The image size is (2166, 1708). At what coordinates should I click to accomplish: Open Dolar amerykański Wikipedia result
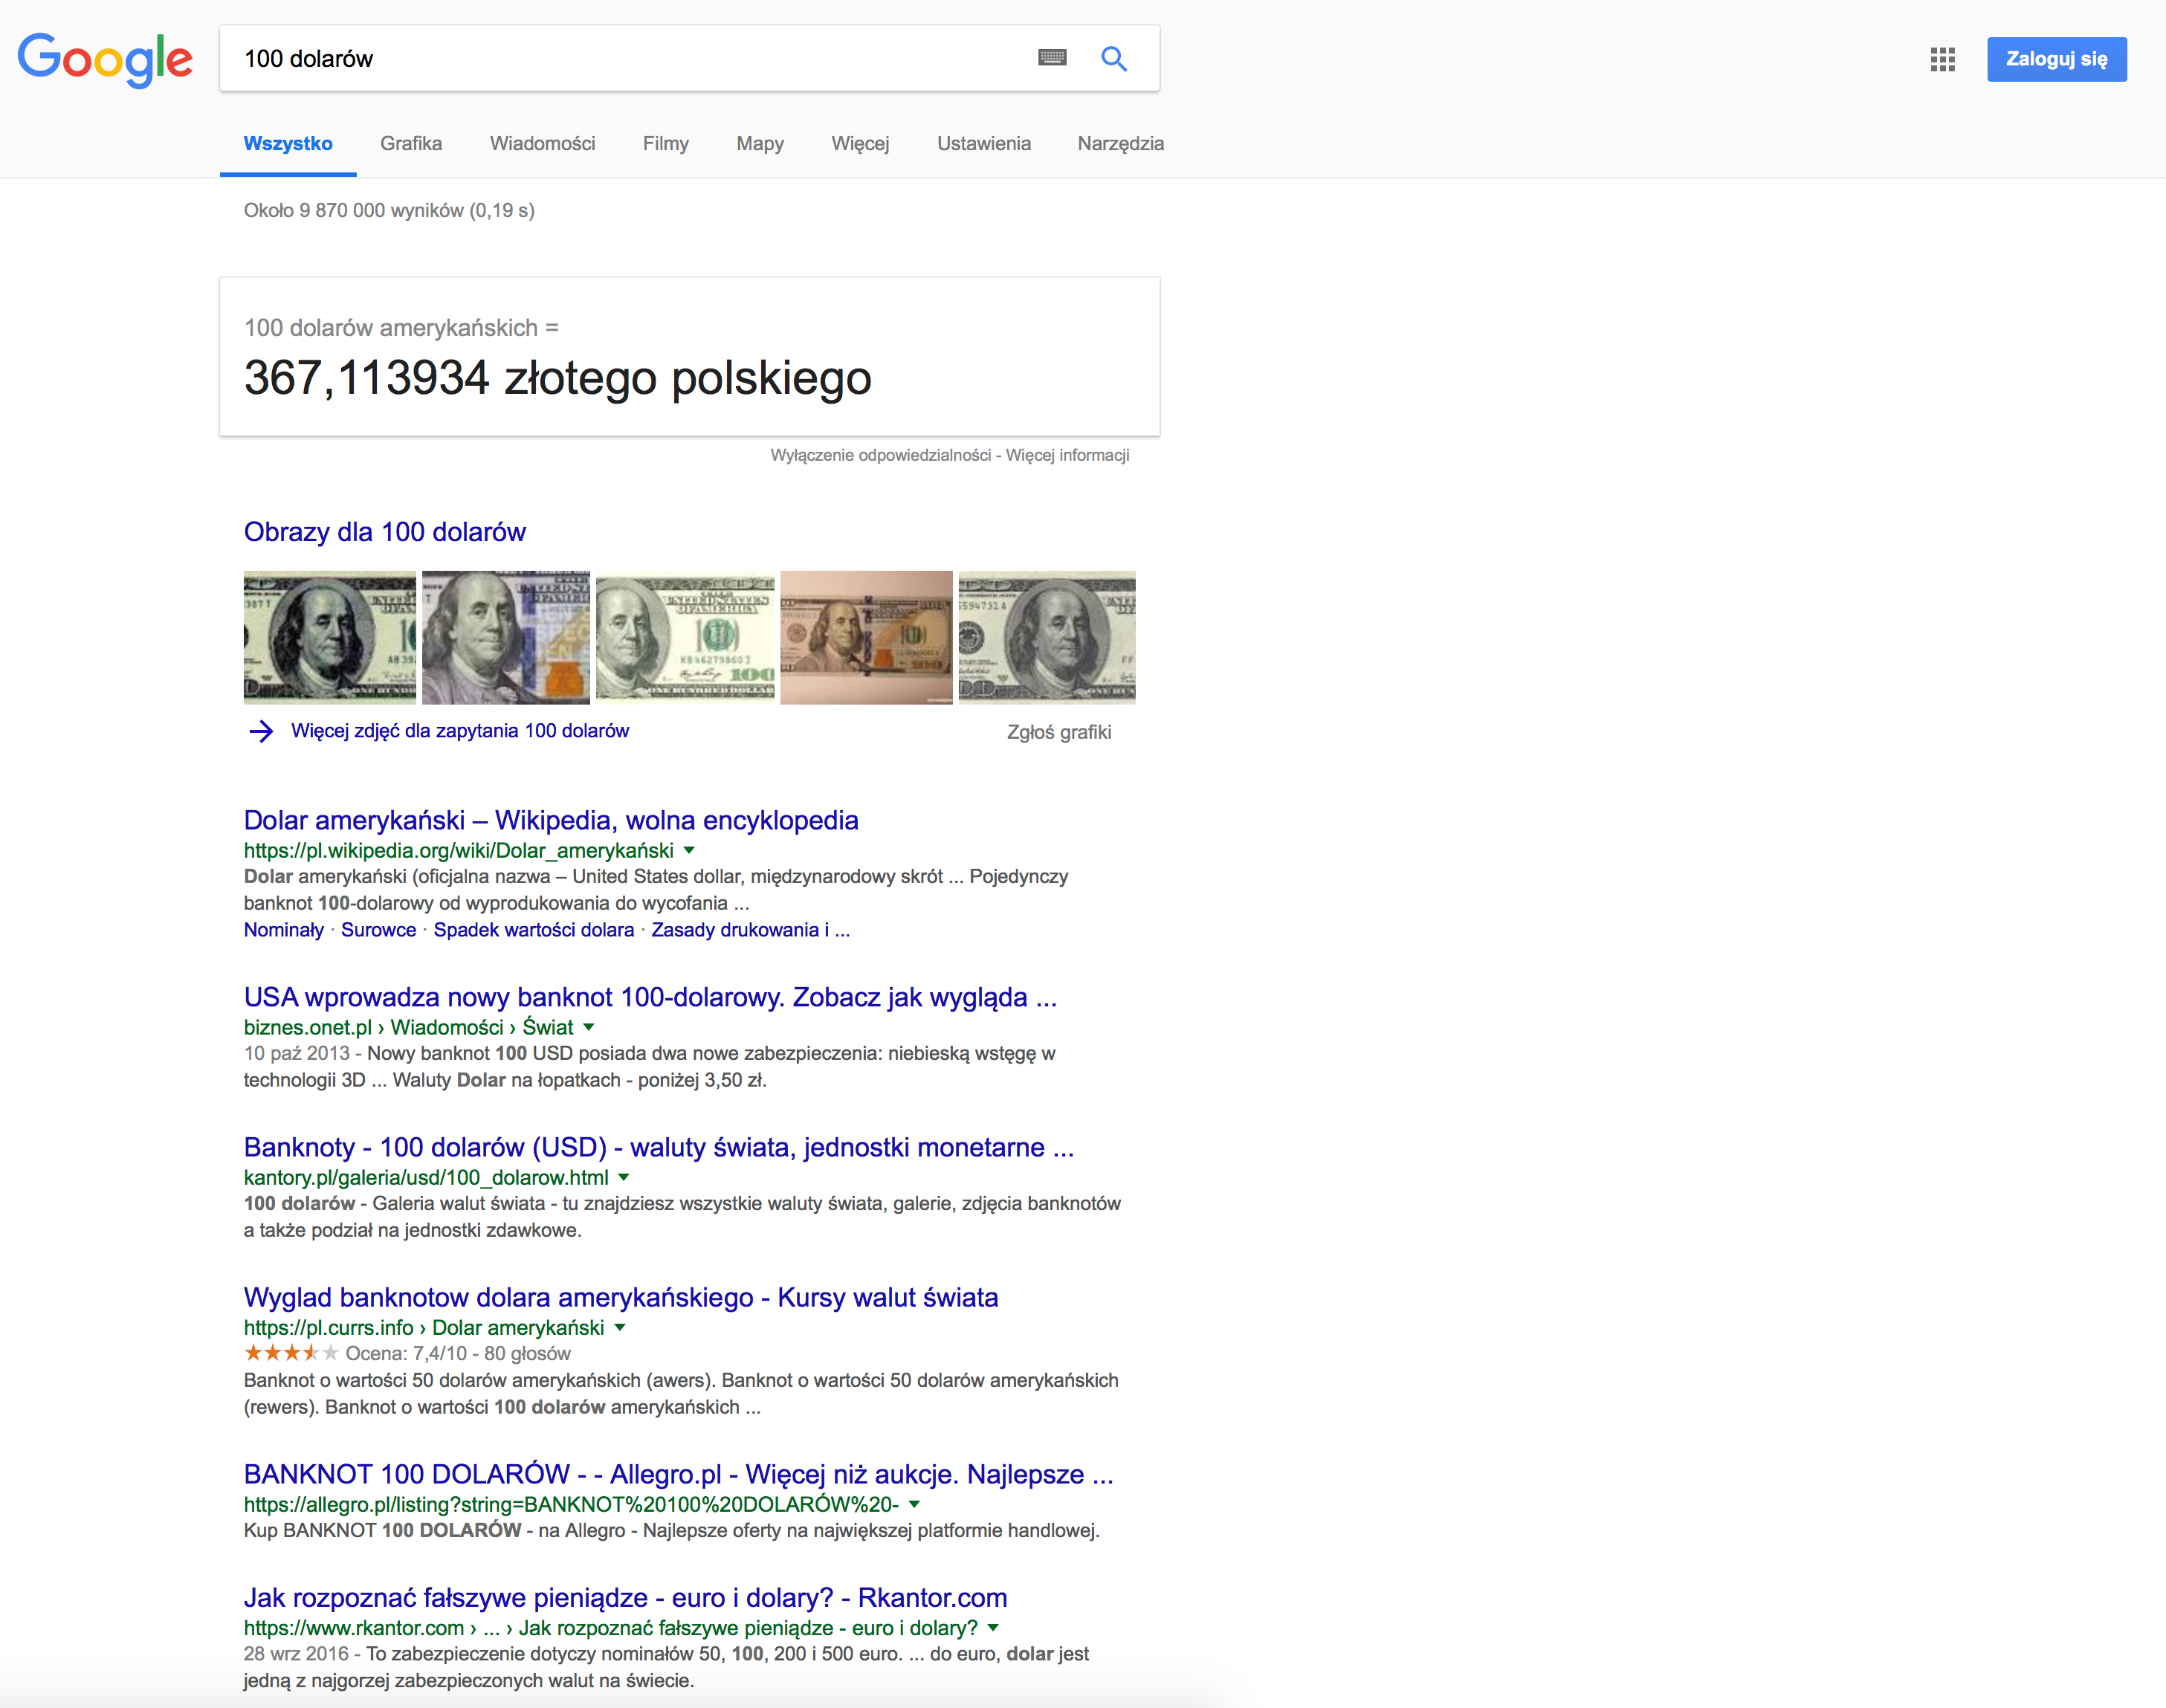[x=551, y=820]
